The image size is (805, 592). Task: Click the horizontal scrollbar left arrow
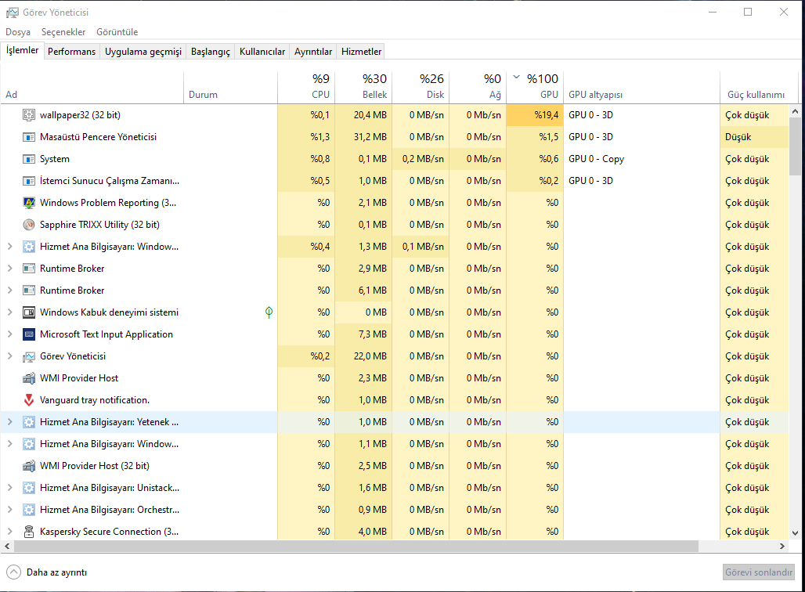(7, 547)
